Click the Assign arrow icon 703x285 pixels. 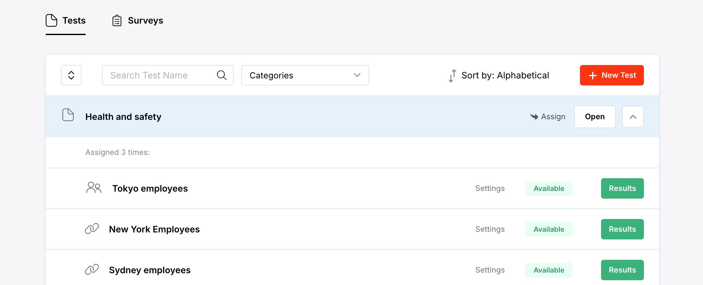point(534,117)
